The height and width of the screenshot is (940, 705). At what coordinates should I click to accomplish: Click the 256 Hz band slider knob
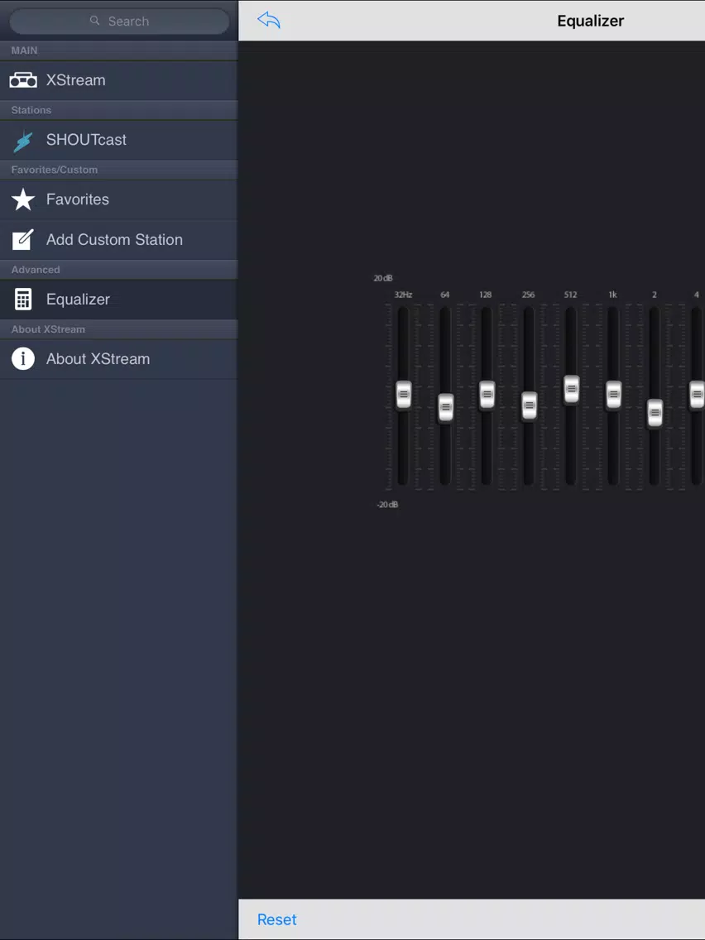click(530, 405)
